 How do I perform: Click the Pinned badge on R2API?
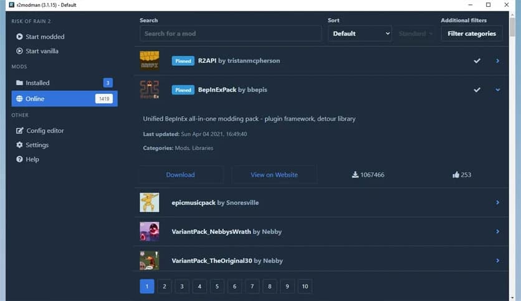click(183, 61)
